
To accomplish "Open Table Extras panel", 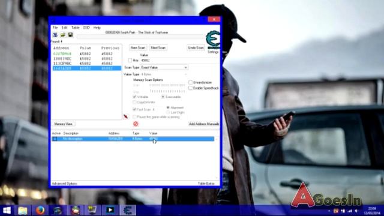I will click(x=206, y=184).
